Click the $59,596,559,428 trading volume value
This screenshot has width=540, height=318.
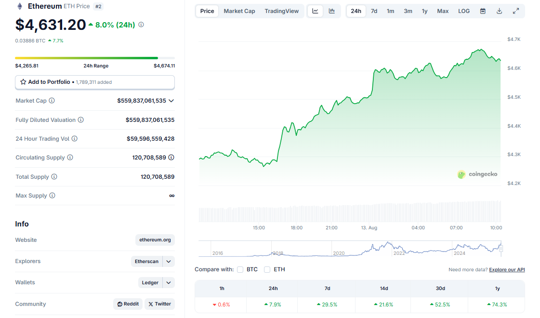(x=150, y=138)
